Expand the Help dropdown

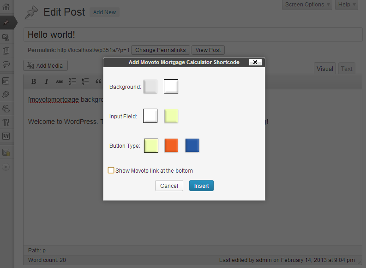pos(347,5)
